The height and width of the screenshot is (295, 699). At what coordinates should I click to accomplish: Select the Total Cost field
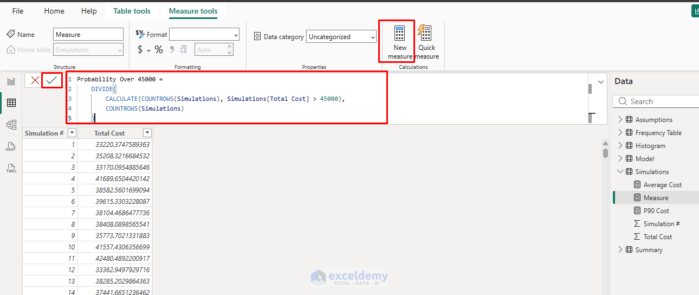[658, 237]
